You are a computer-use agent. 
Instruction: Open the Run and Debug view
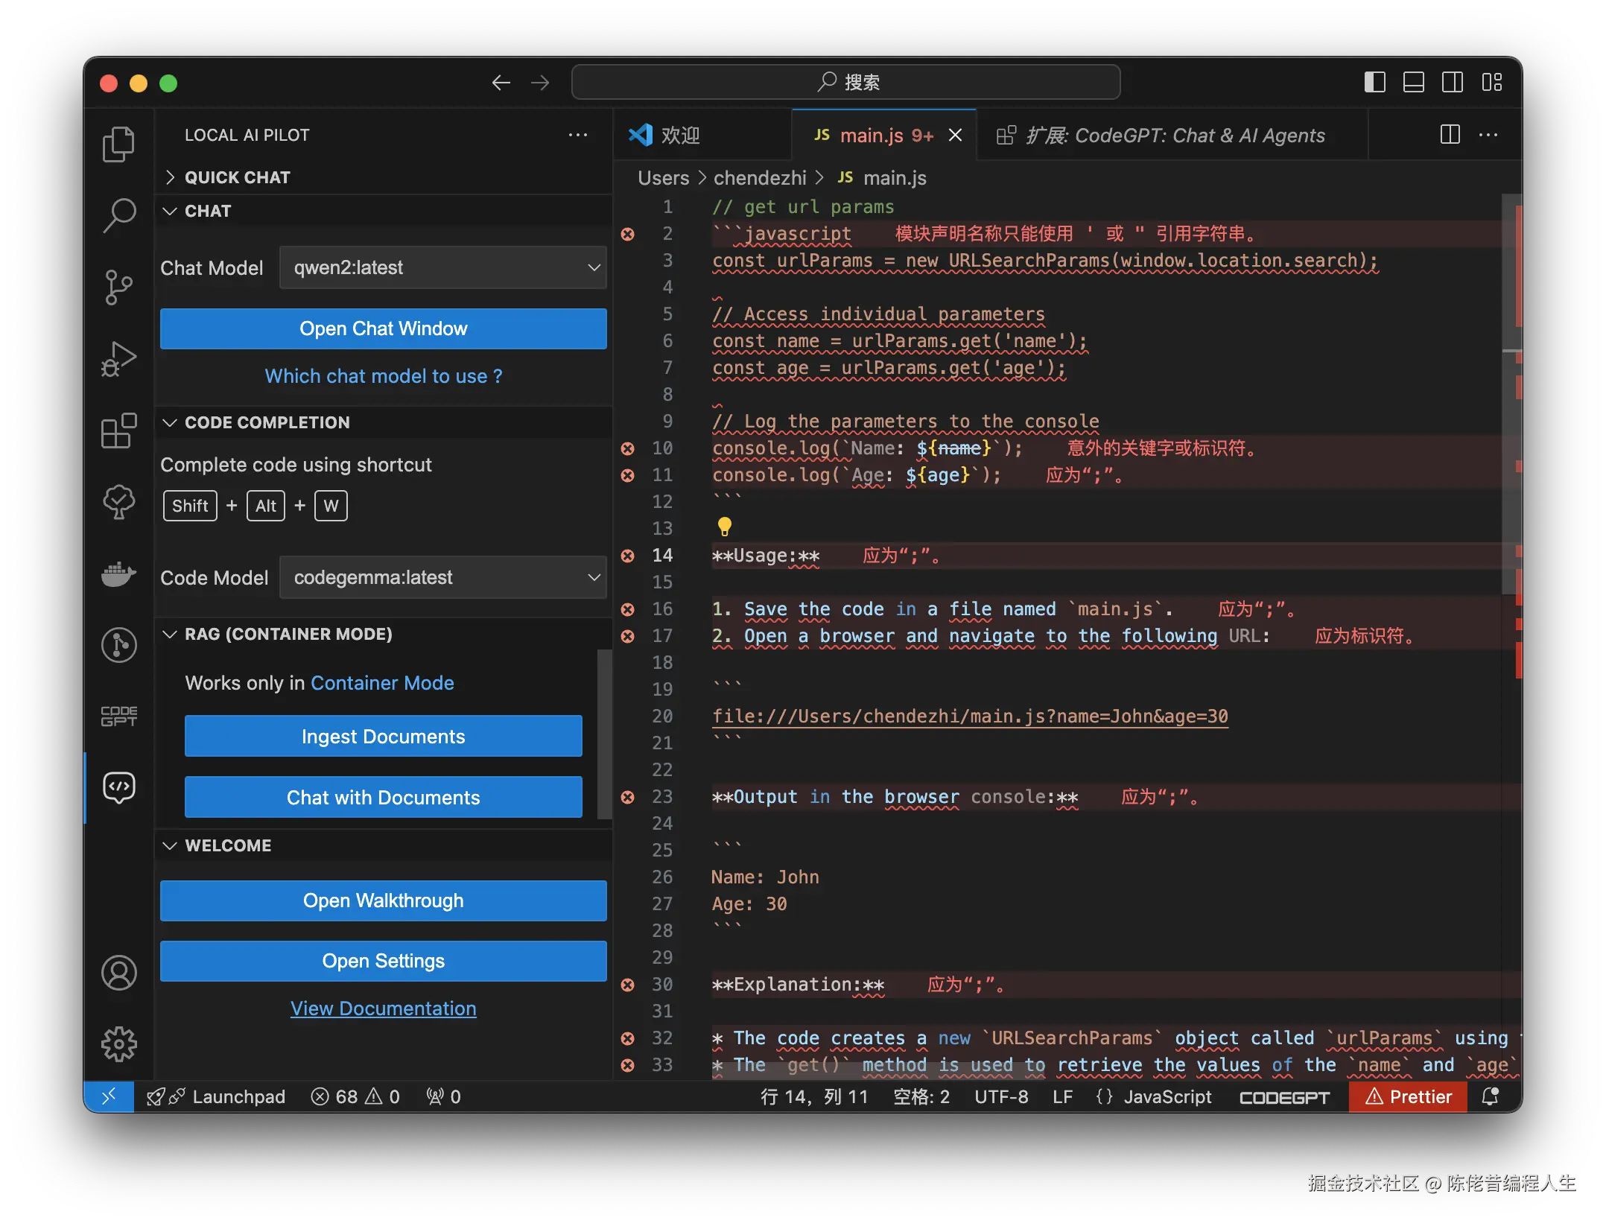(118, 359)
